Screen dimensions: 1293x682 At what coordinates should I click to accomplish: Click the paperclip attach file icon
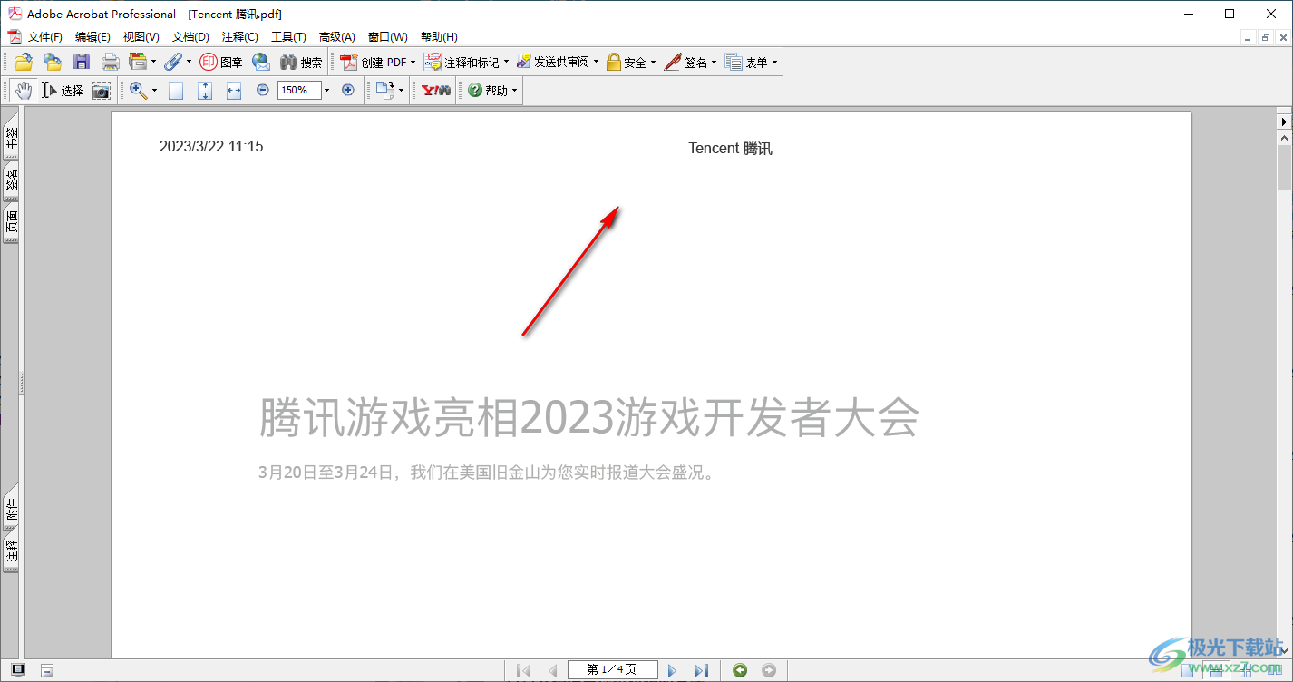pyautogui.click(x=173, y=62)
